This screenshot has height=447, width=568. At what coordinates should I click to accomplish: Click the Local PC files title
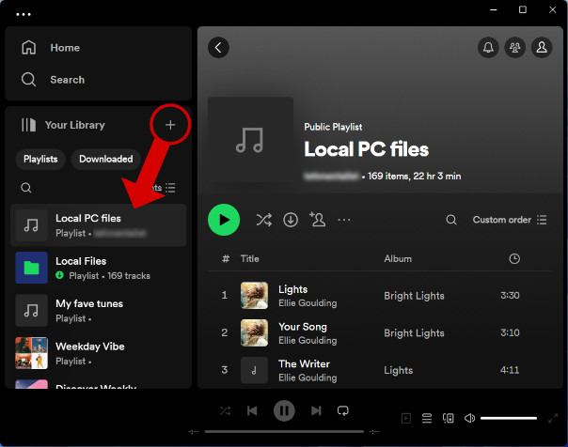coord(366,149)
